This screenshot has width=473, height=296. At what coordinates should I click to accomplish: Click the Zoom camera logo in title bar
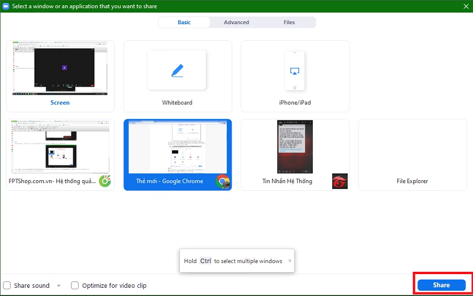(6, 6)
